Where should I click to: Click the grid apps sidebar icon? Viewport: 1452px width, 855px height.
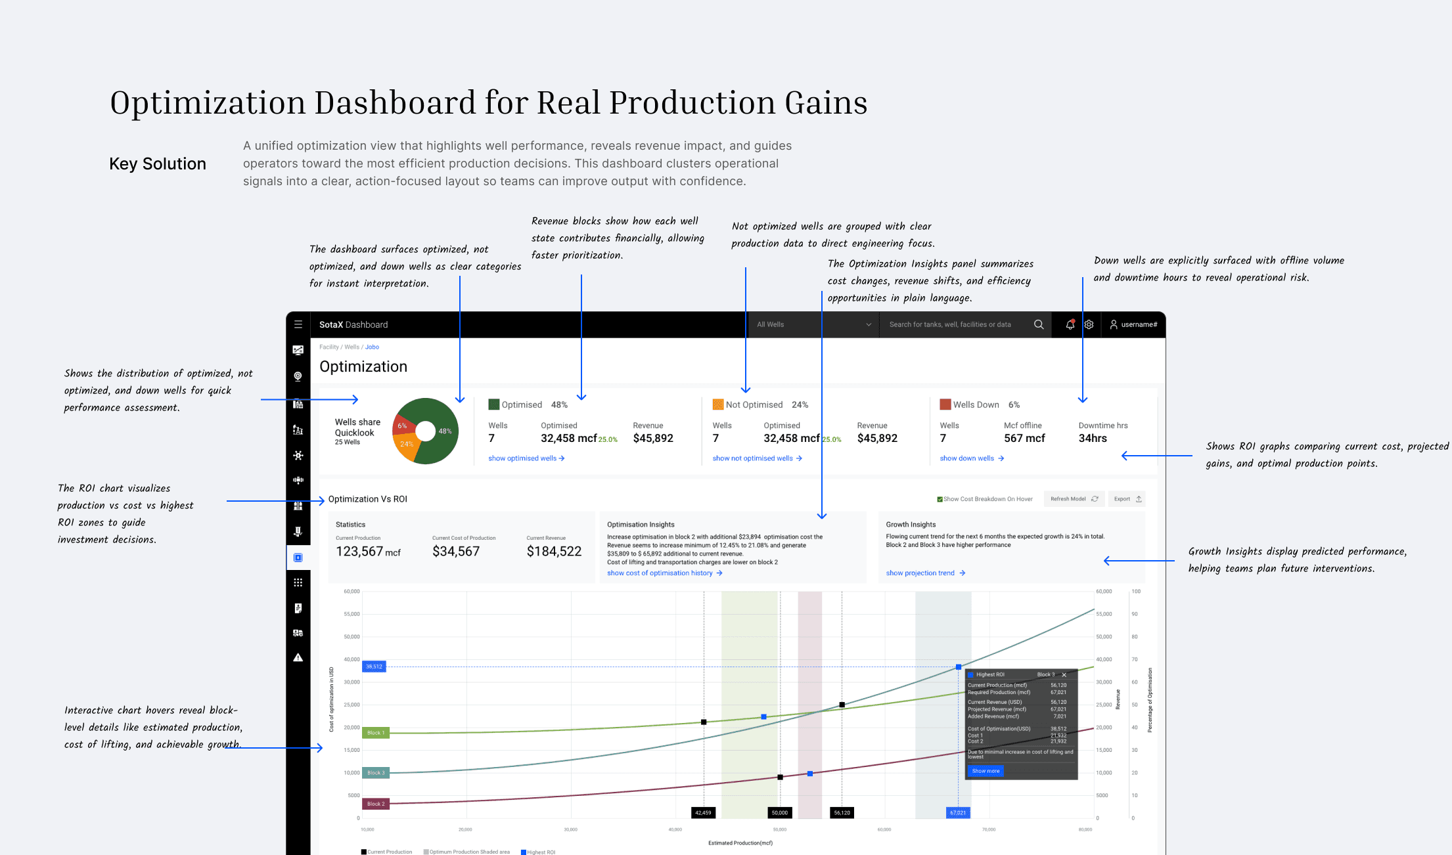point(298,582)
